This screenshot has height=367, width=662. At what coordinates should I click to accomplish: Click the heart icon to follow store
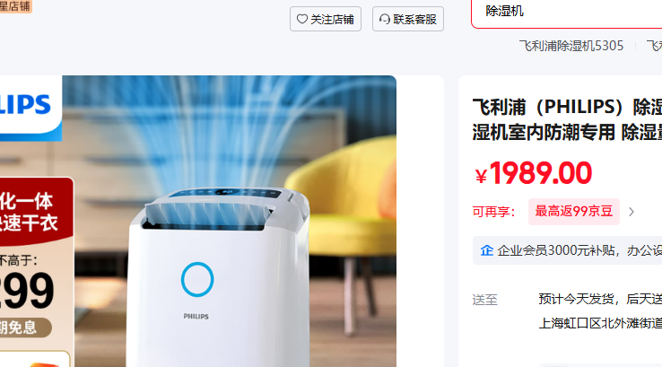[x=302, y=19]
